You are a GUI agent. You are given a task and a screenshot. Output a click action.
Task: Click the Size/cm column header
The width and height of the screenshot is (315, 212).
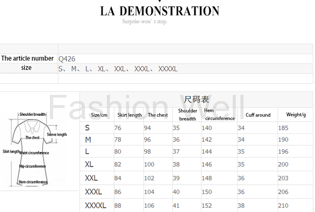pos(99,115)
